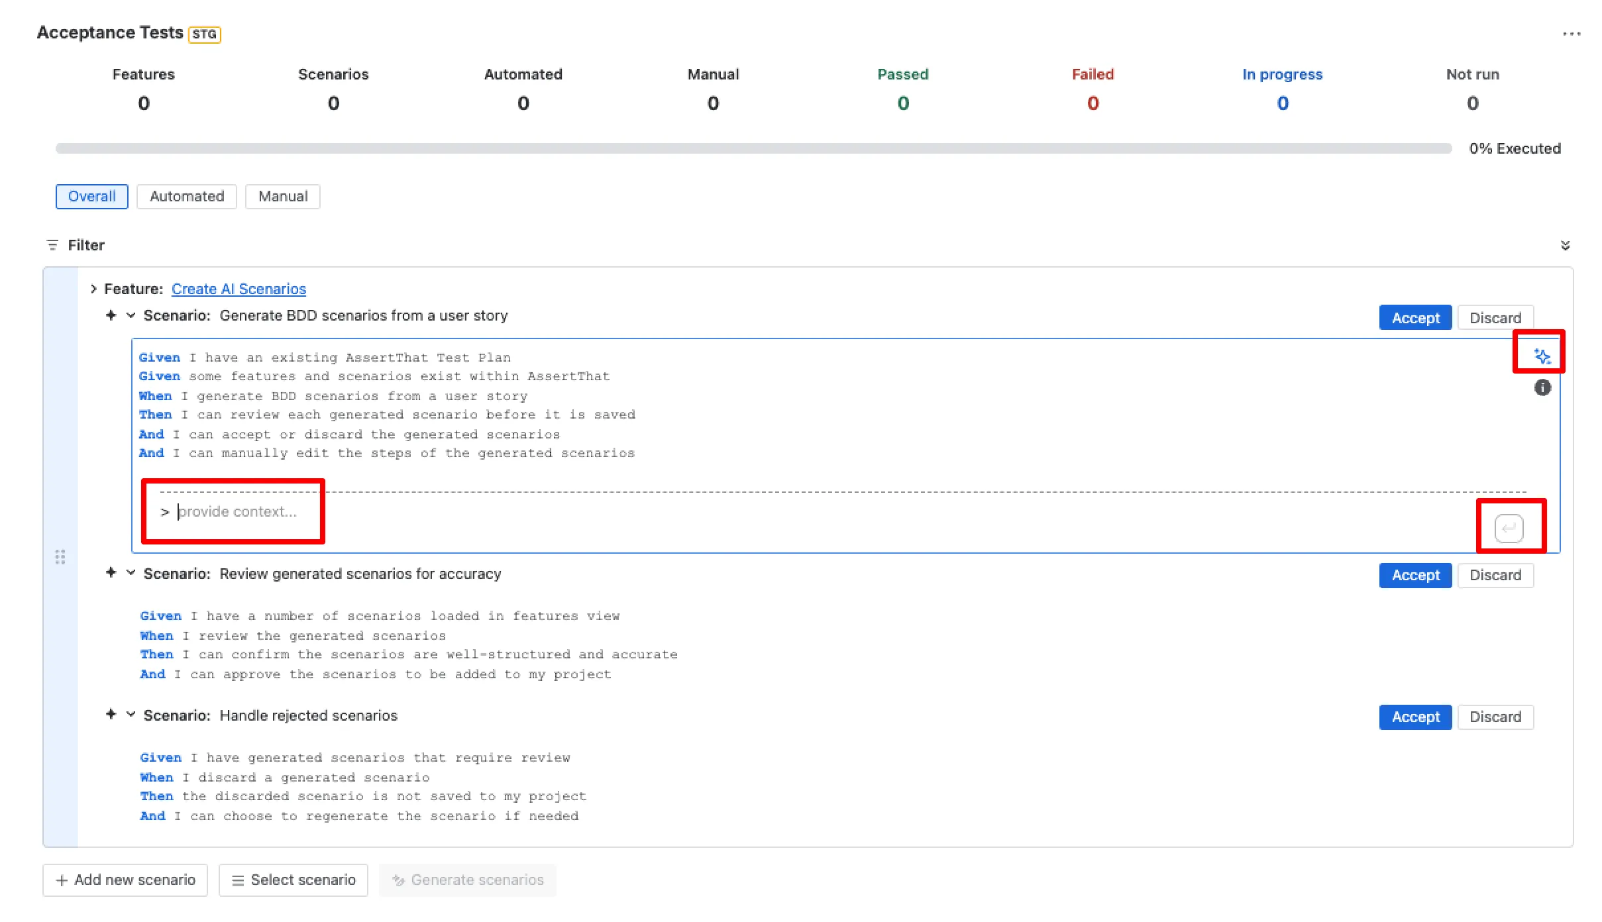This screenshot has width=1602, height=922.
Task: Click the Failed count
Action: pos(1093,103)
